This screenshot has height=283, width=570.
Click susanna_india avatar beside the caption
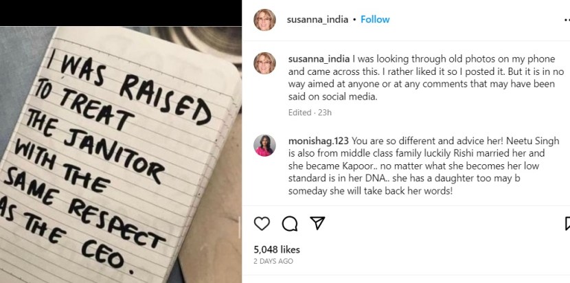[264, 63]
